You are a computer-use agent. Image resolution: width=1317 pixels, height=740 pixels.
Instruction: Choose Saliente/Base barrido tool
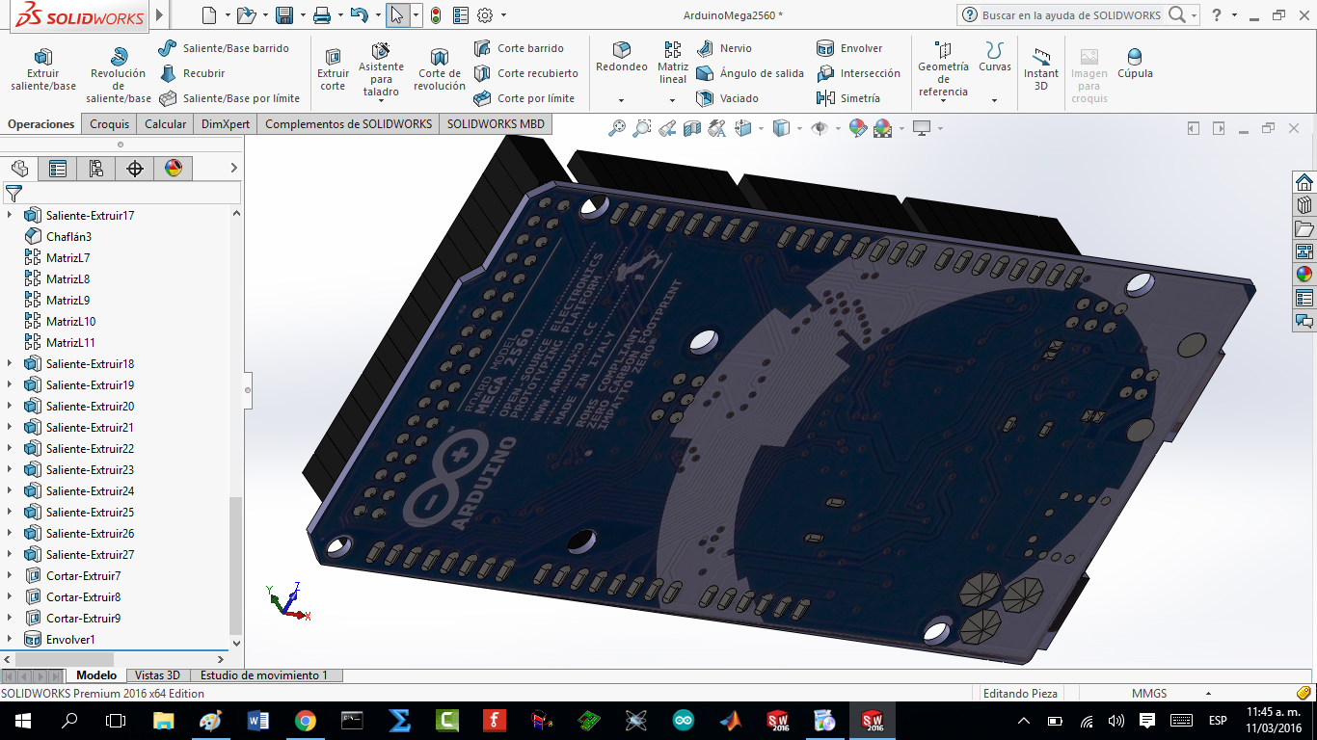coord(224,48)
